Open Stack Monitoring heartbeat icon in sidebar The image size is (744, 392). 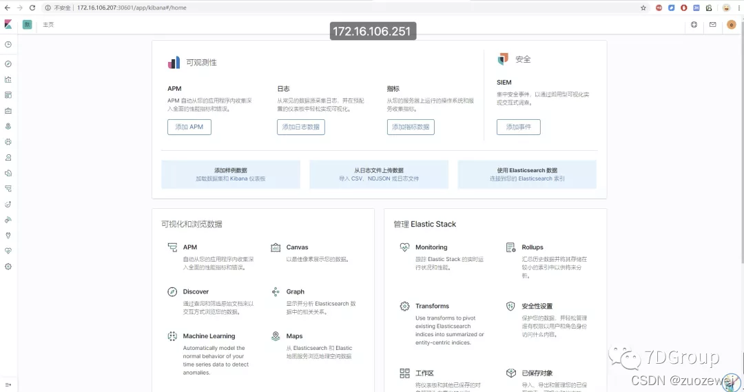point(8,251)
